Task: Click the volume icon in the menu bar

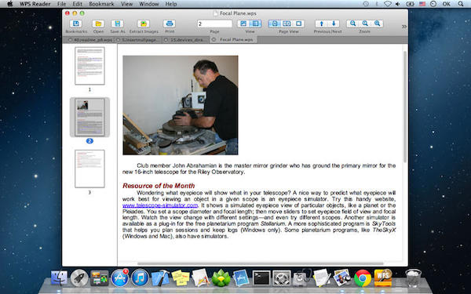Action: [x=398, y=4]
